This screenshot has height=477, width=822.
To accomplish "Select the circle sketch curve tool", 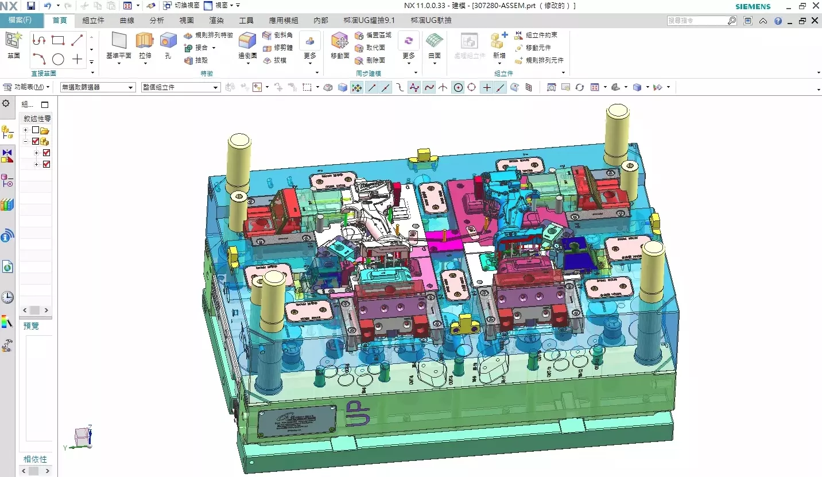I will [x=58, y=59].
